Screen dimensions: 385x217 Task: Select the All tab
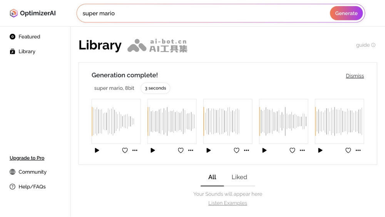click(x=212, y=177)
